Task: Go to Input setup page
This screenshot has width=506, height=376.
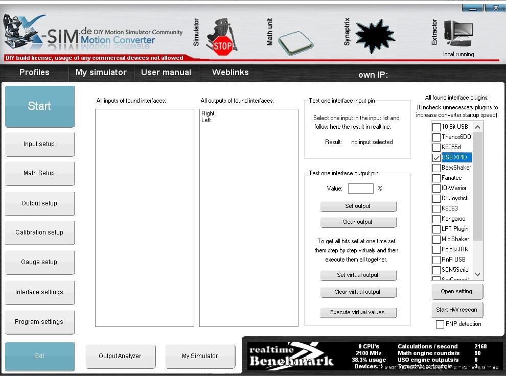Action: [x=39, y=144]
